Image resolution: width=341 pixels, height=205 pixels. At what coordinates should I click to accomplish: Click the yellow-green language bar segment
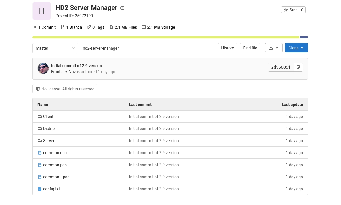pos(166,37)
